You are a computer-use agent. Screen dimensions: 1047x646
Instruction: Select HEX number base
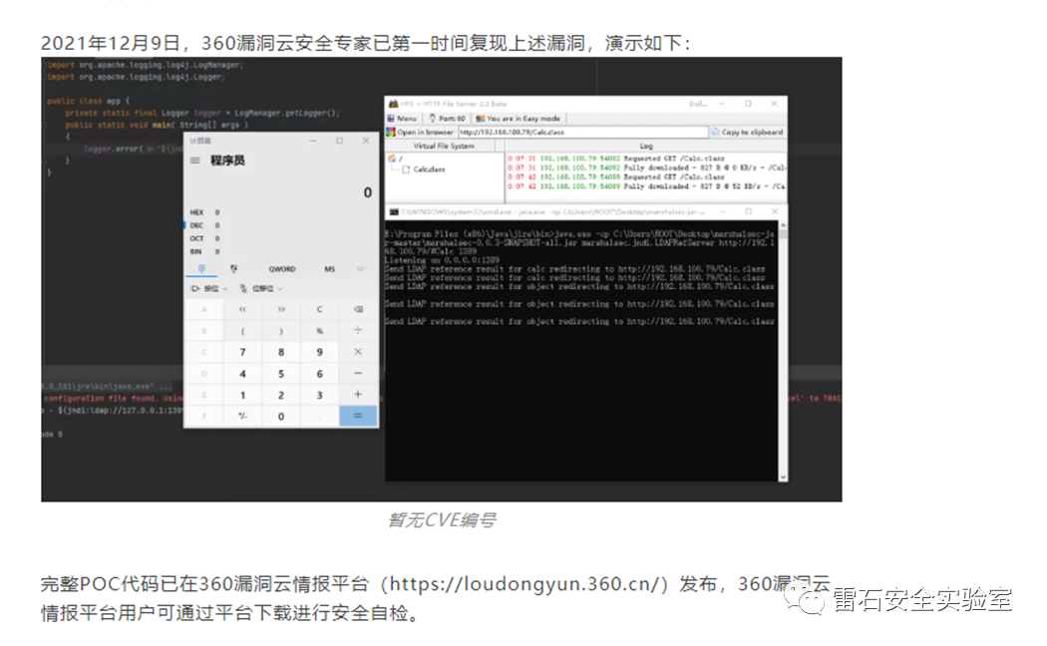196,212
